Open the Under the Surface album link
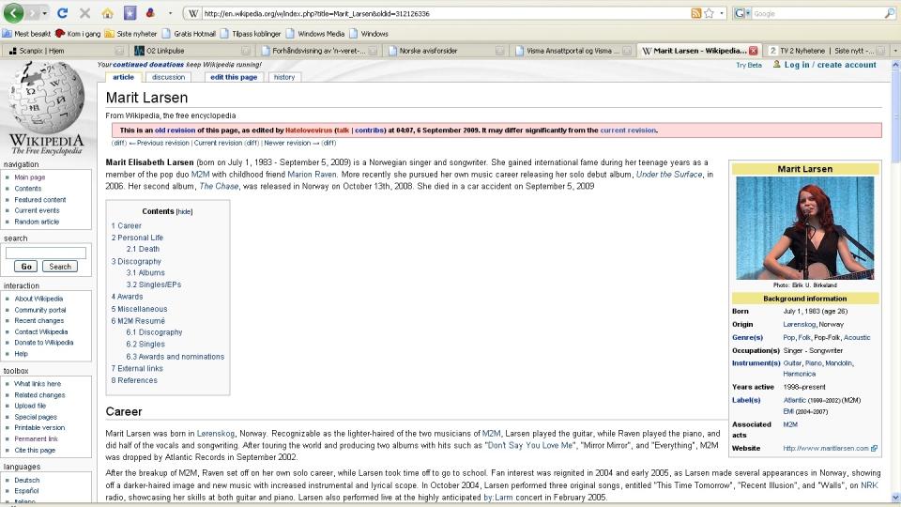This screenshot has width=901, height=507. (x=669, y=175)
